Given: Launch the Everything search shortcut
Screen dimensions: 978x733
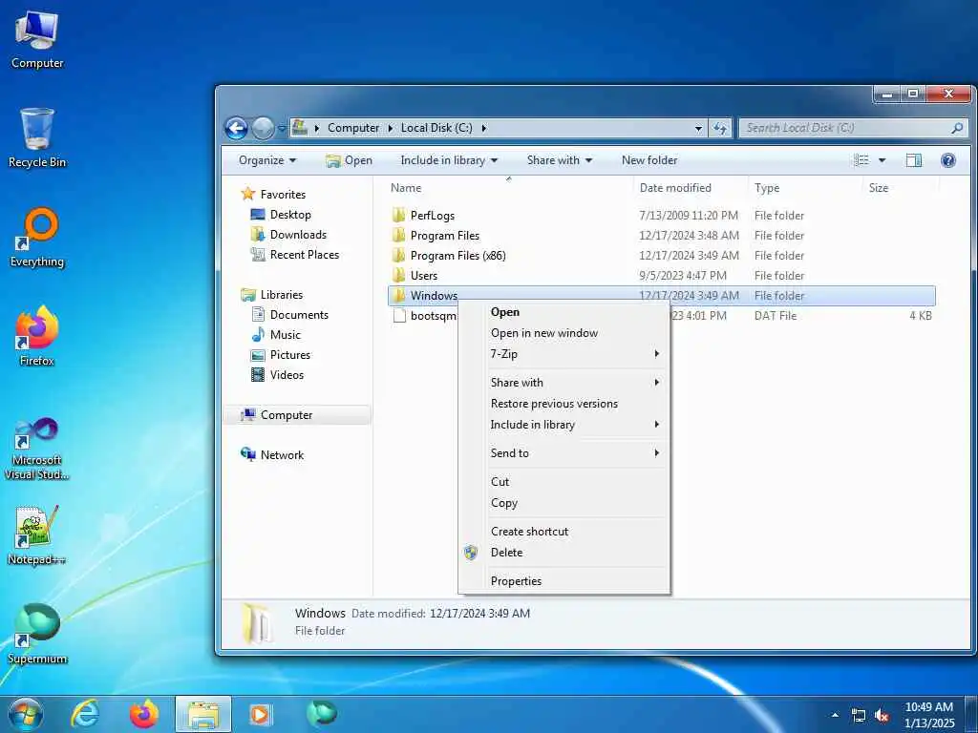Looking at the screenshot, I should tap(37, 238).
